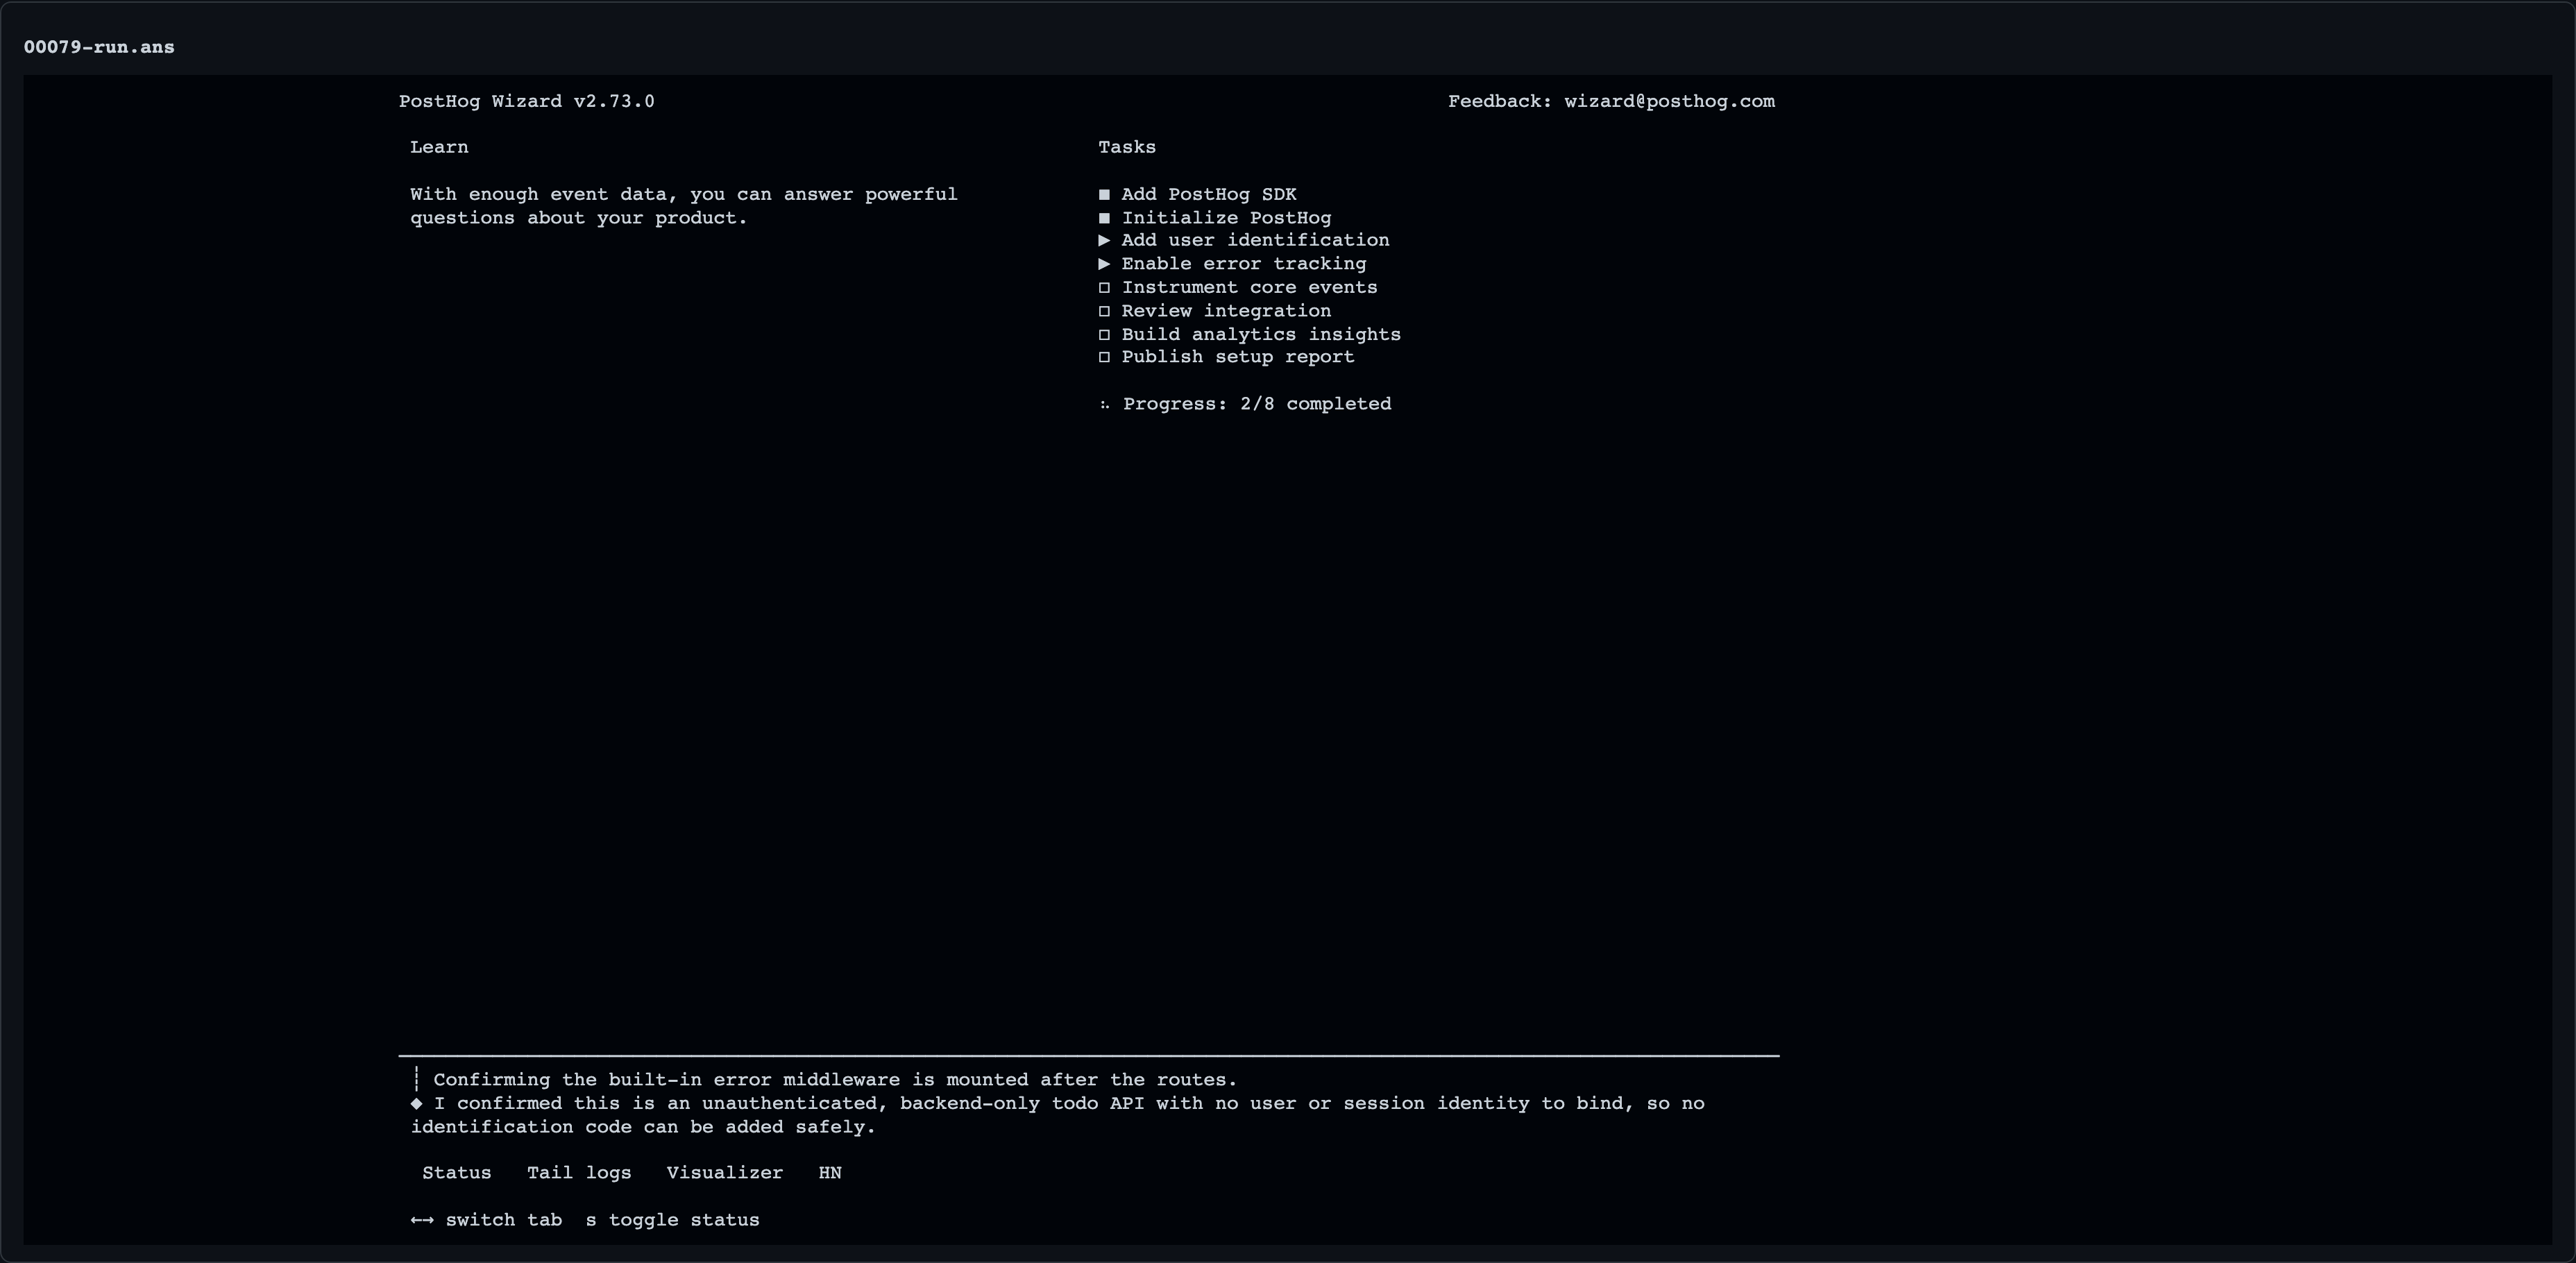Open the HN tab

[830, 1173]
